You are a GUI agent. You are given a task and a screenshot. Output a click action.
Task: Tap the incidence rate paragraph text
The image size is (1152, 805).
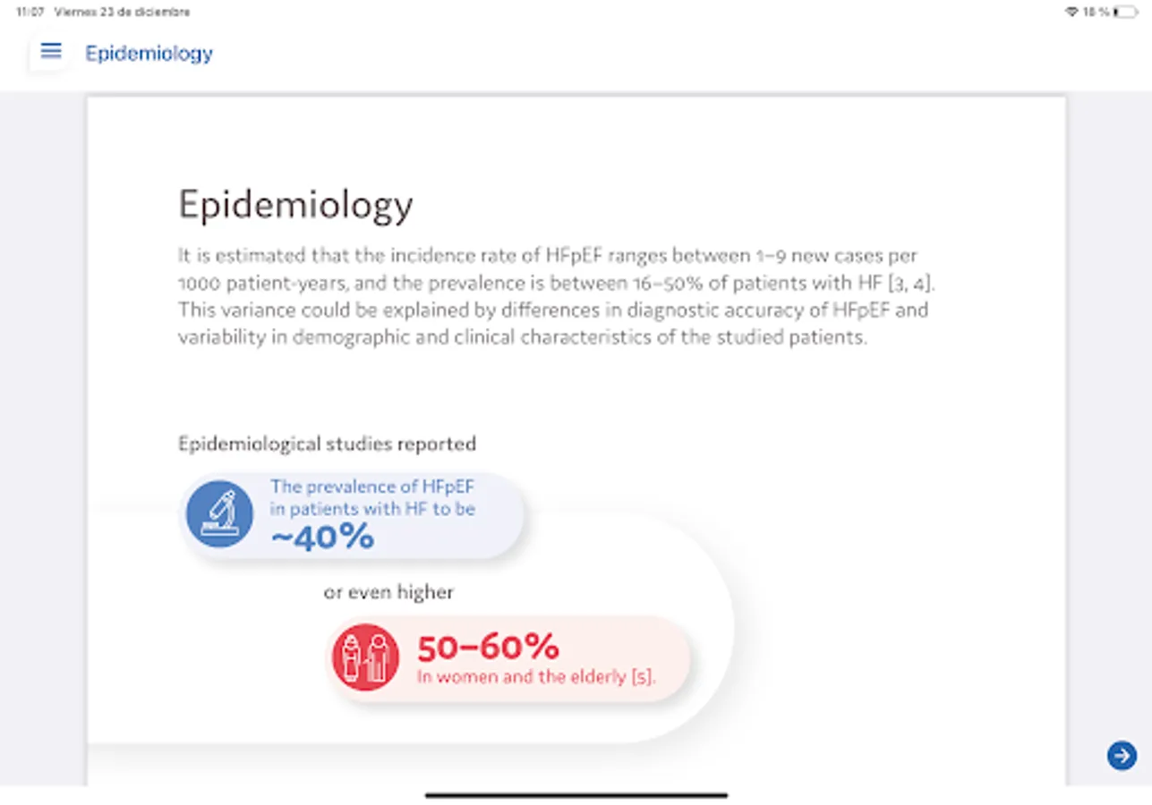click(557, 297)
